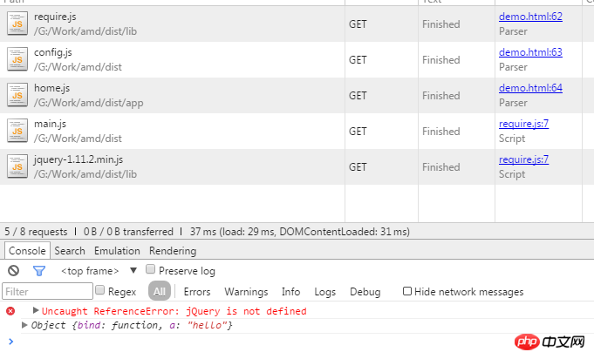The width and height of the screenshot is (594, 359).
Task: Click the jquery-1.11.2.min.js file icon
Action: (17, 166)
